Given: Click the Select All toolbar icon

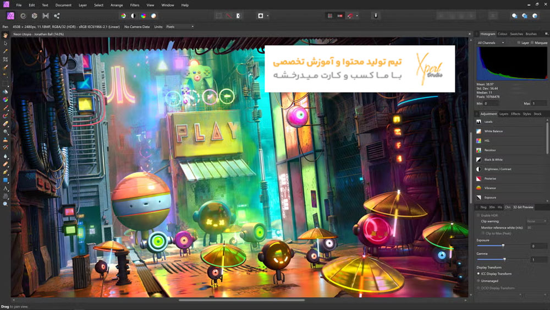Looking at the screenshot, I should click(219, 16).
